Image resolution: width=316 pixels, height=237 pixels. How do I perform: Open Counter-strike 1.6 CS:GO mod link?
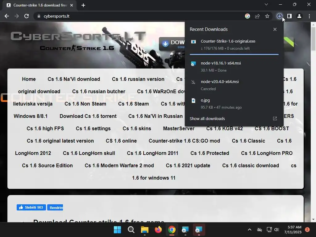[x=184, y=141]
